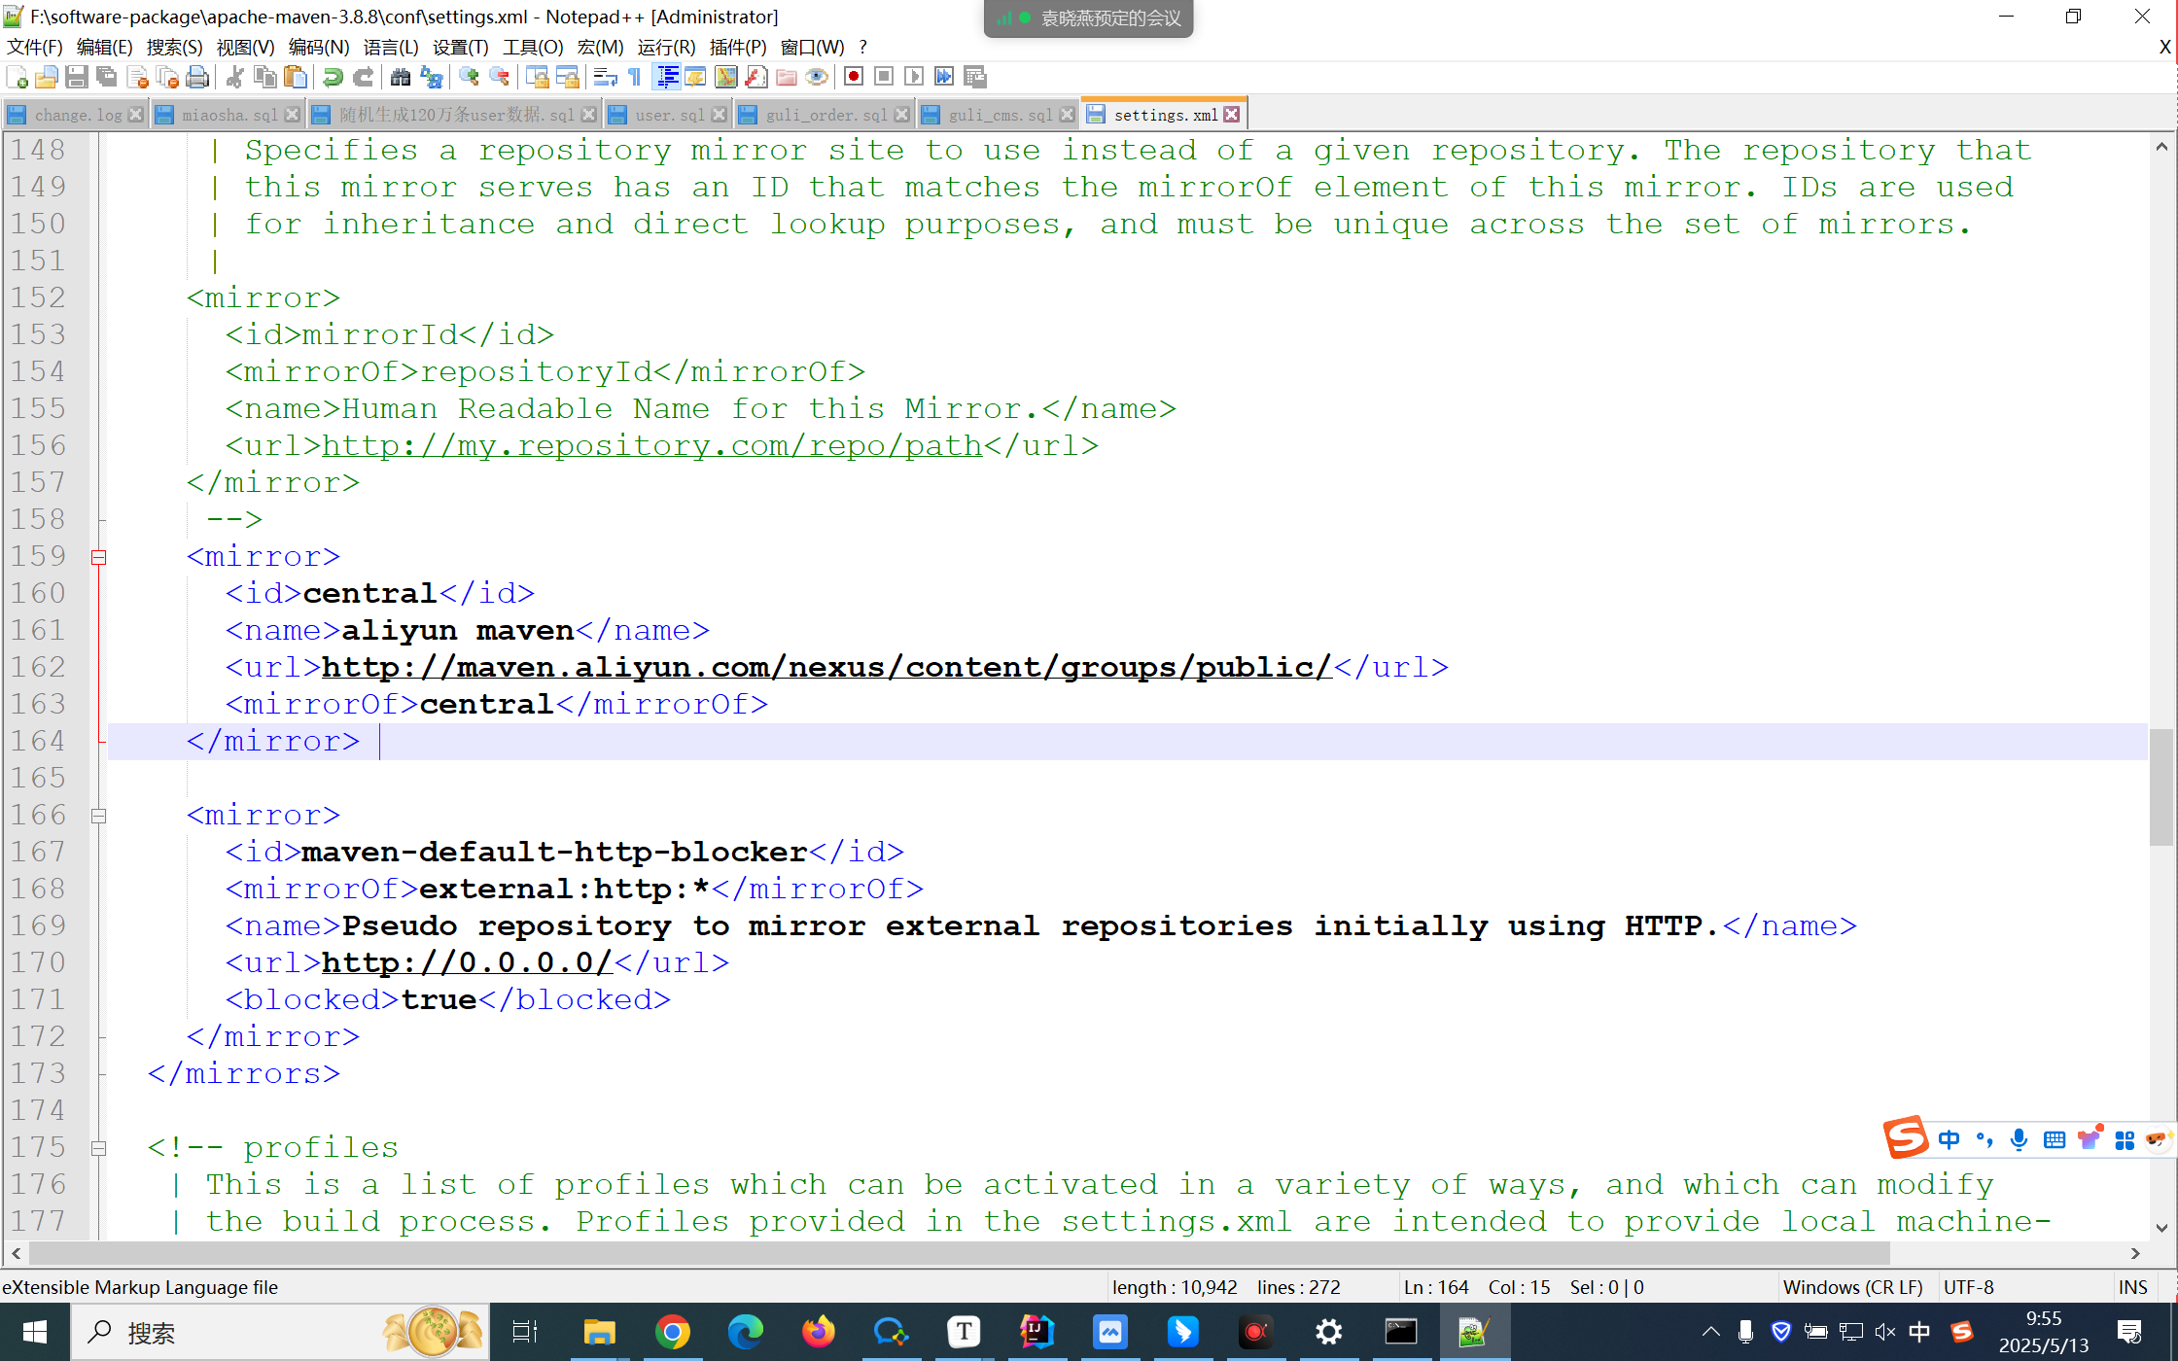
Task: Click the Undo green arrow icon
Action: [333, 77]
